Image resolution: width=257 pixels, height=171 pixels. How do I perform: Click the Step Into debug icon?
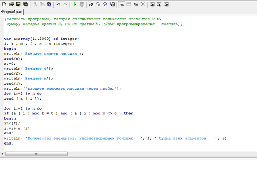98,4
